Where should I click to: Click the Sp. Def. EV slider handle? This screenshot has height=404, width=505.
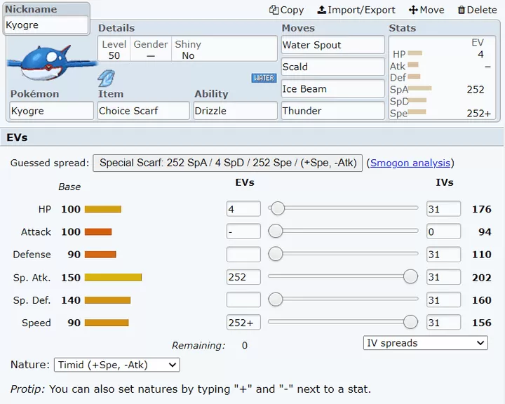click(276, 299)
